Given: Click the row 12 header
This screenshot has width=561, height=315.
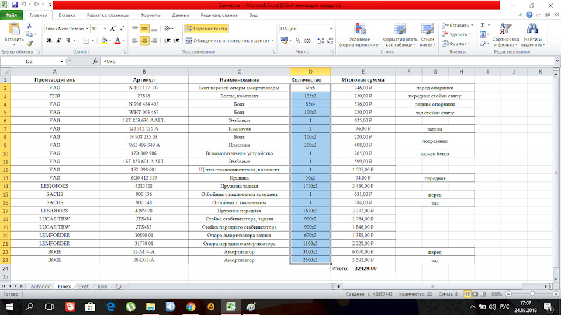Looking at the screenshot, I should coord(5,170).
